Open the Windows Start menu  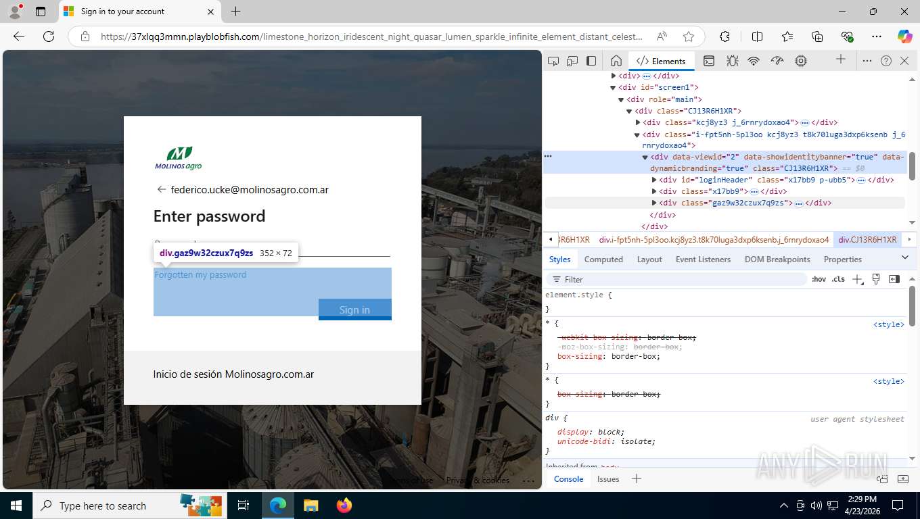click(16, 505)
